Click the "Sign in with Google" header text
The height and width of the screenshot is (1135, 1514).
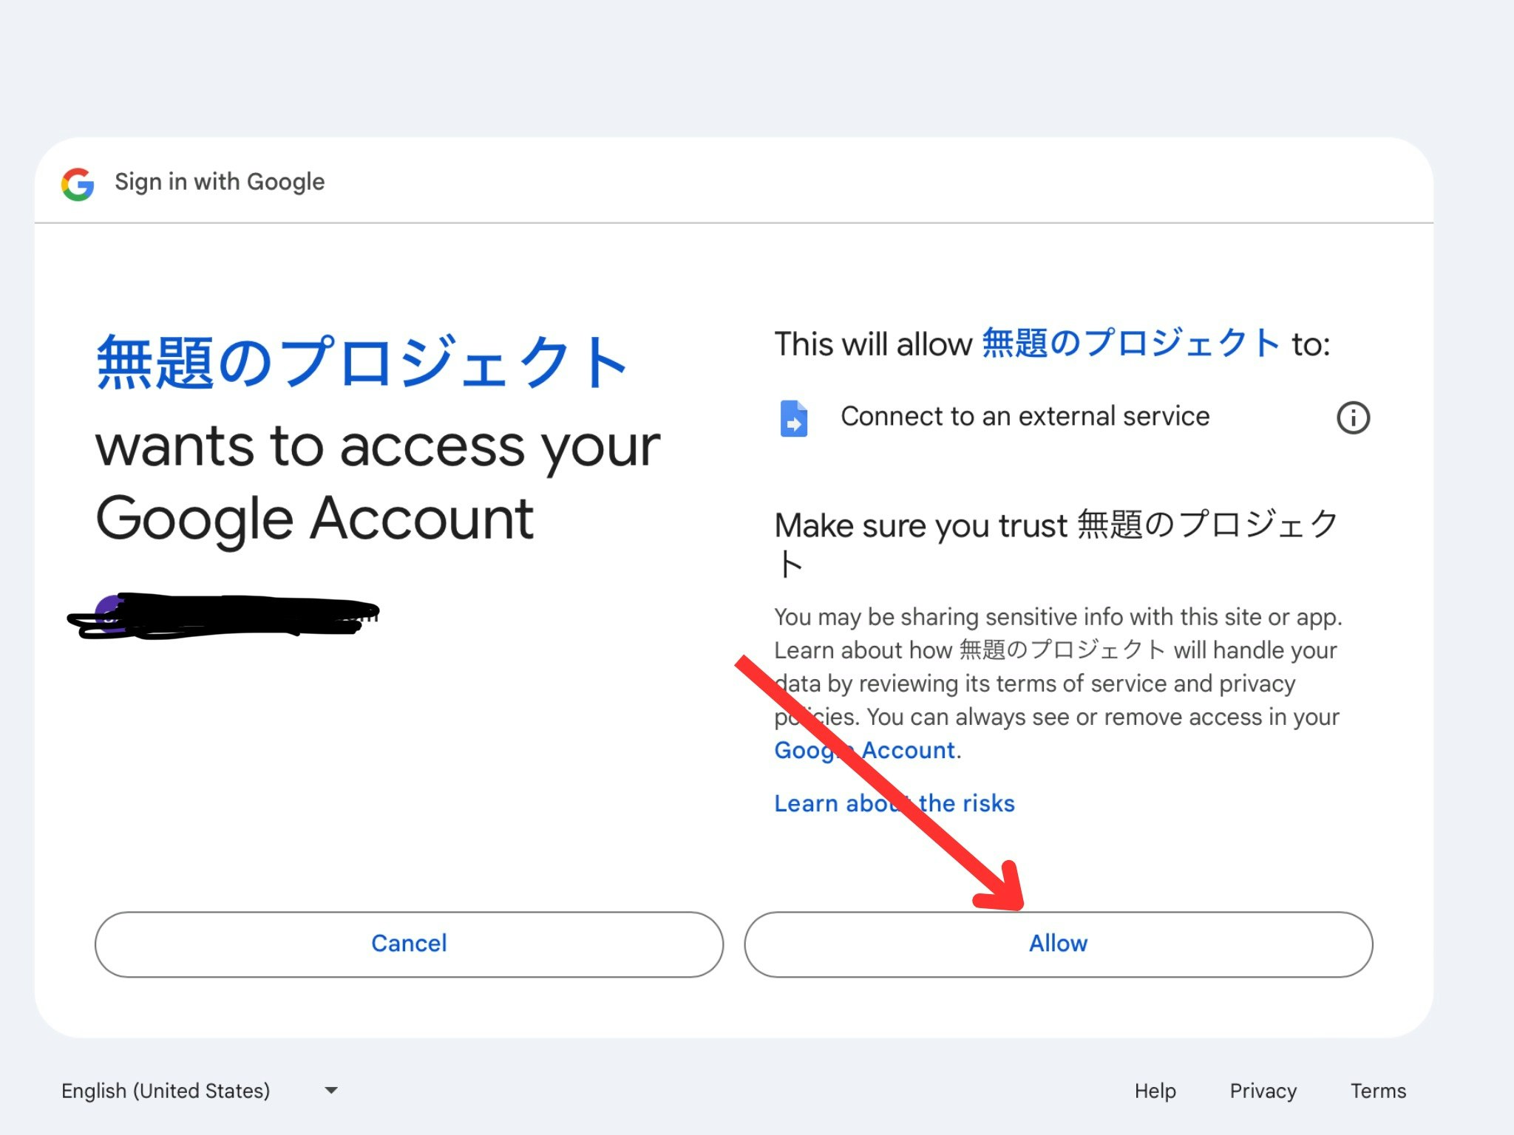(x=220, y=182)
